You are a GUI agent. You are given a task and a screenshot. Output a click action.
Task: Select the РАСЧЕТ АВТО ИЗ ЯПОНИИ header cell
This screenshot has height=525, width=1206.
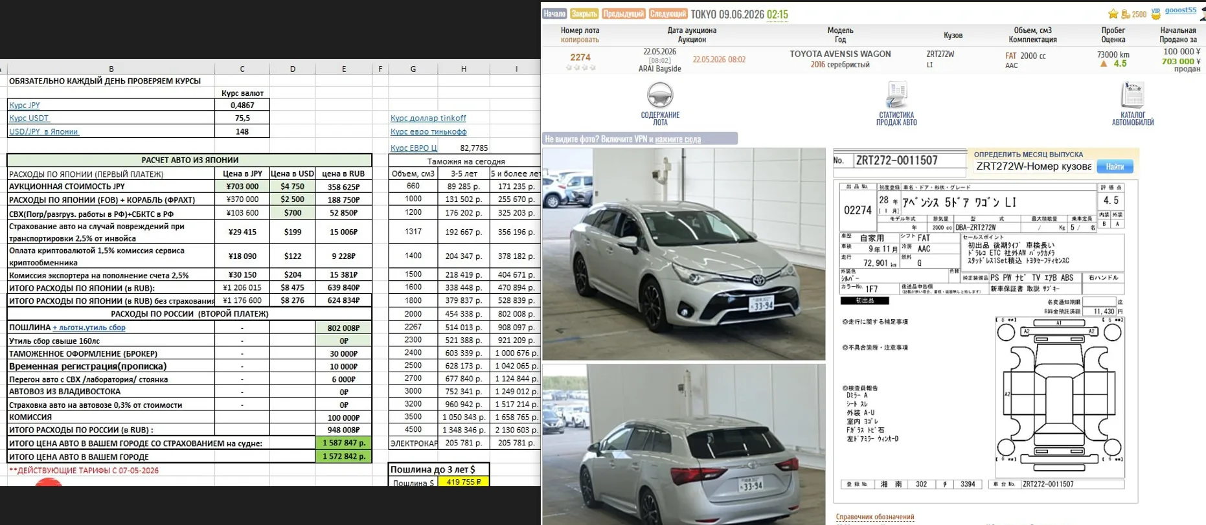[x=190, y=160]
